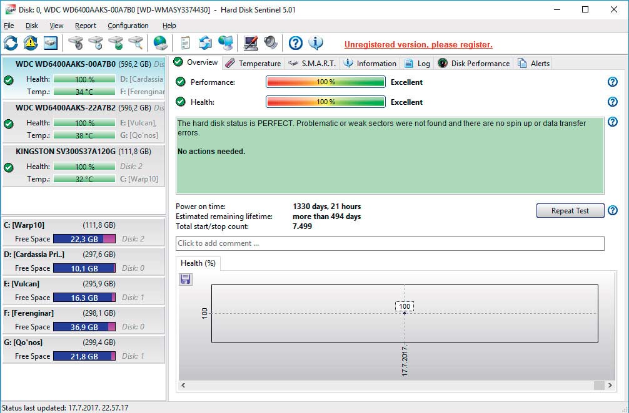This screenshot has width=629, height=413.
Task: Click the hard disk icon with the magnifying glass
Action: click(136, 43)
